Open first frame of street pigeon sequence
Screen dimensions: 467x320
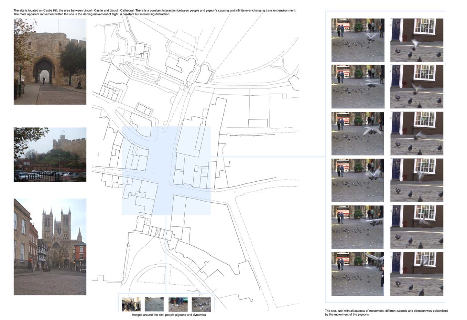[x=358, y=40]
